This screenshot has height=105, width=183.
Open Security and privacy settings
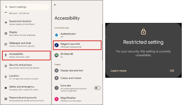coord(26,66)
